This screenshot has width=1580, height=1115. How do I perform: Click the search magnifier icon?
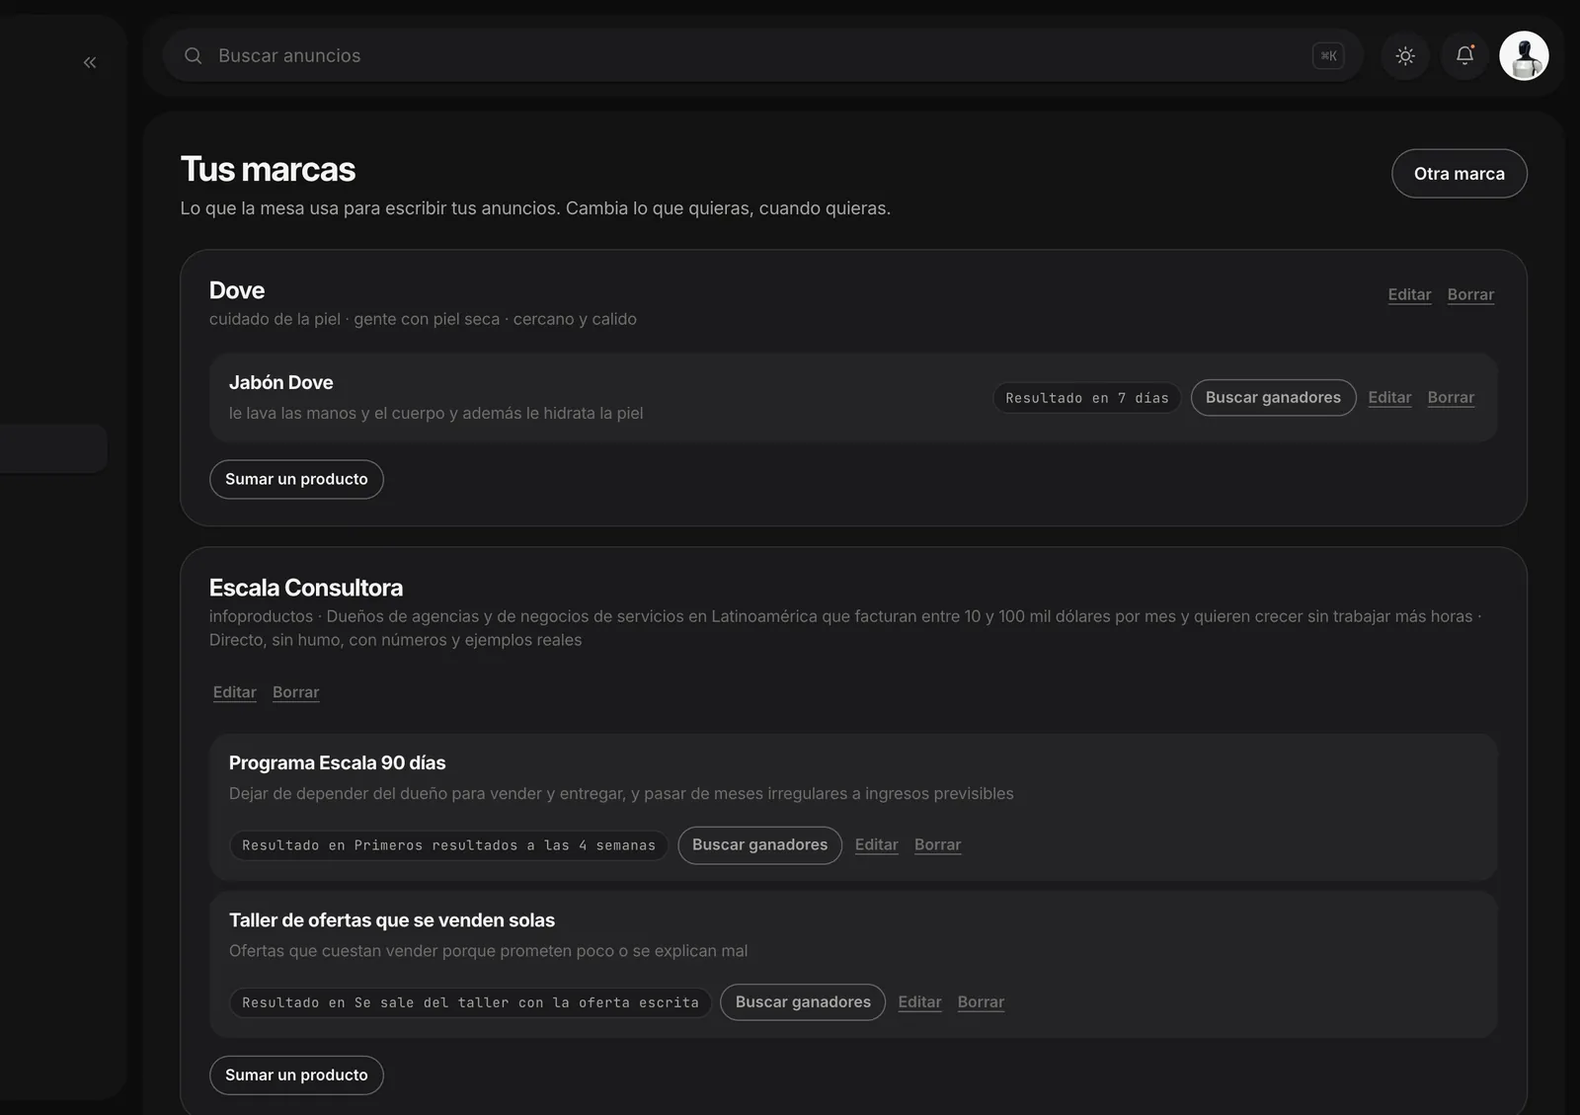point(194,55)
